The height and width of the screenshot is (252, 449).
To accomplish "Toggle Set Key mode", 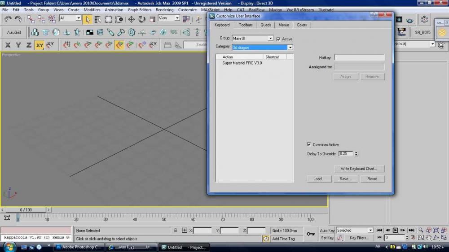I will coord(327,238).
